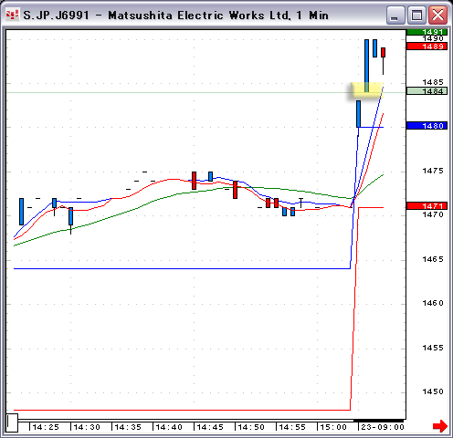Image resolution: width=453 pixels, height=438 pixels.
Task: Click the 14:45 time axis label
Action: tap(210, 427)
